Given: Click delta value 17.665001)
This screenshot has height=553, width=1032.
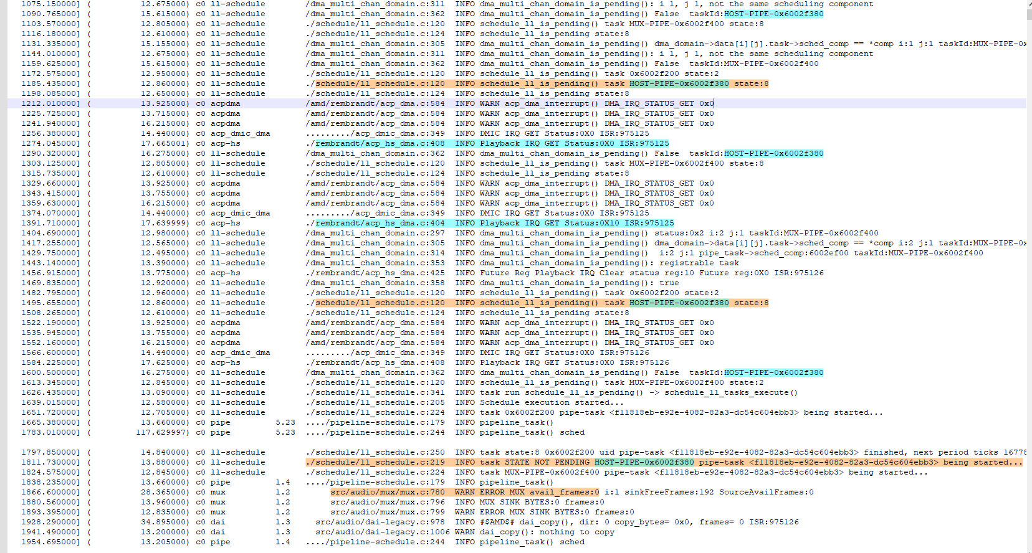Looking at the screenshot, I should pyautogui.click(x=165, y=143).
